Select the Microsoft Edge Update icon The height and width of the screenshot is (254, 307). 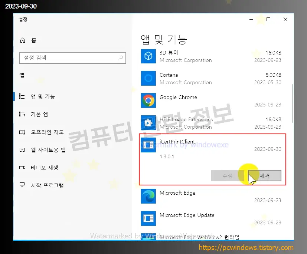point(148,218)
